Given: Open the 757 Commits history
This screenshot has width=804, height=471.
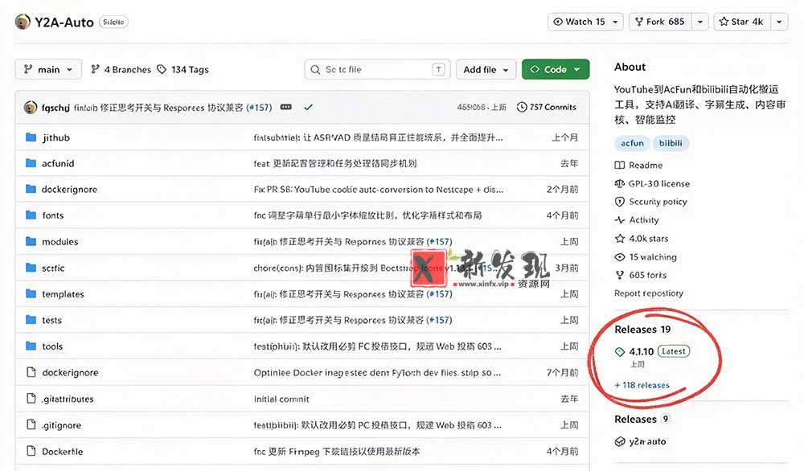Looking at the screenshot, I should tap(547, 107).
